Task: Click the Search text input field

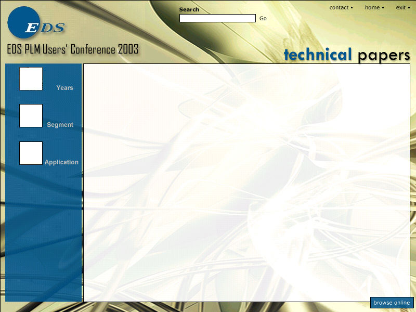Action: pos(217,18)
